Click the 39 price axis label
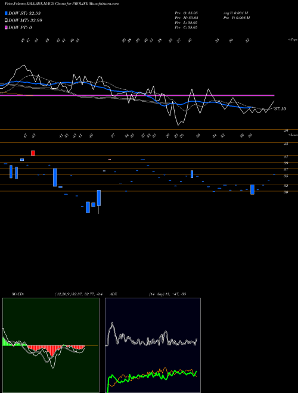Screen dimensions: 298x393 pyautogui.click(x=285, y=163)
